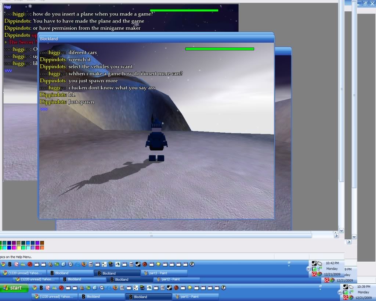This screenshot has width=376, height=301.
Task: Click chat line 'select the vehicles you want'
Action: tap(101, 67)
